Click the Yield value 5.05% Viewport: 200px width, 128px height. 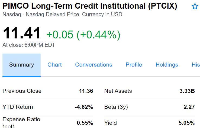(187, 123)
